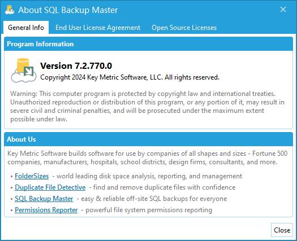Switch to the General Info tab
Viewport: 297px width, 241px height.
(26, 28)
